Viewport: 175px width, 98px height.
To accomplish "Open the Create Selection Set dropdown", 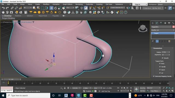I will coord(118,8).
